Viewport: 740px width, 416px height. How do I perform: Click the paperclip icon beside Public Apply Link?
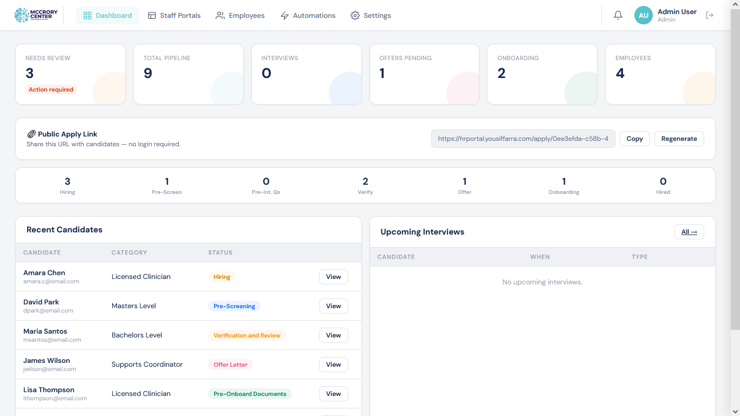[31, 134]
